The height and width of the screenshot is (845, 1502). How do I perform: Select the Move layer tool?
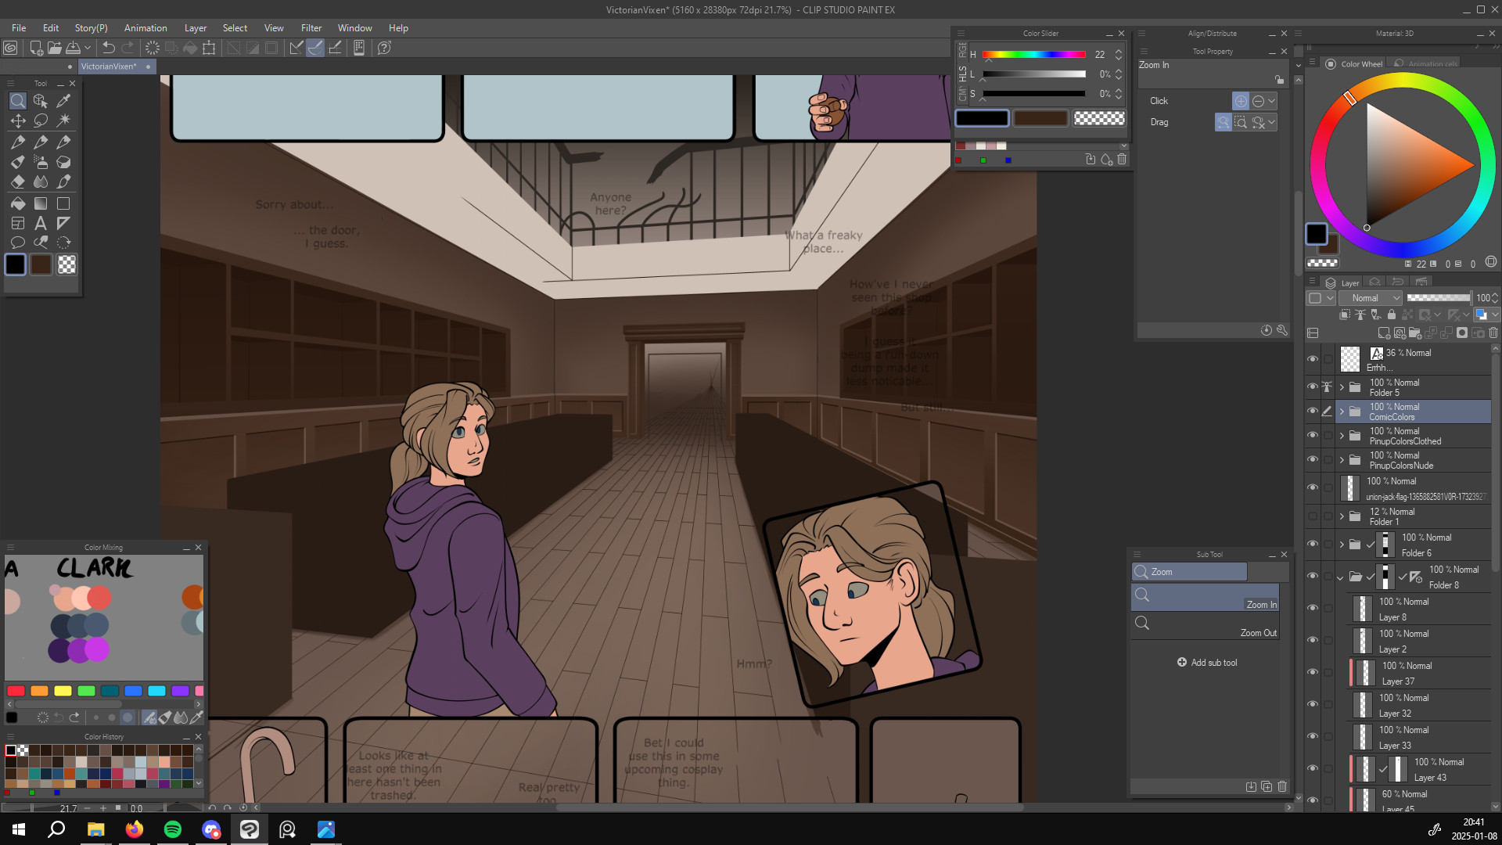[17, 120]
